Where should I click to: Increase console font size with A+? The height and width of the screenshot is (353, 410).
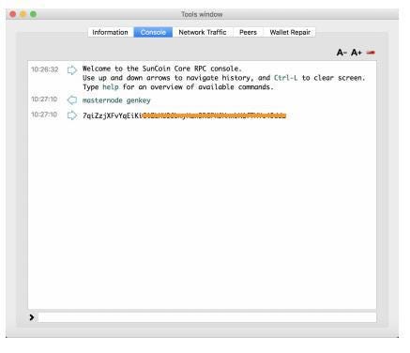[357, 53]
